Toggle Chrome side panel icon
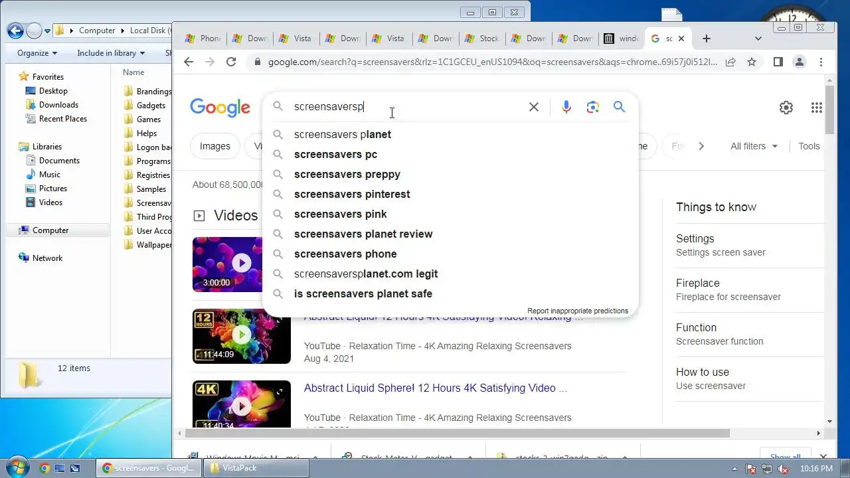850x478 pixels. click(778, 62)
